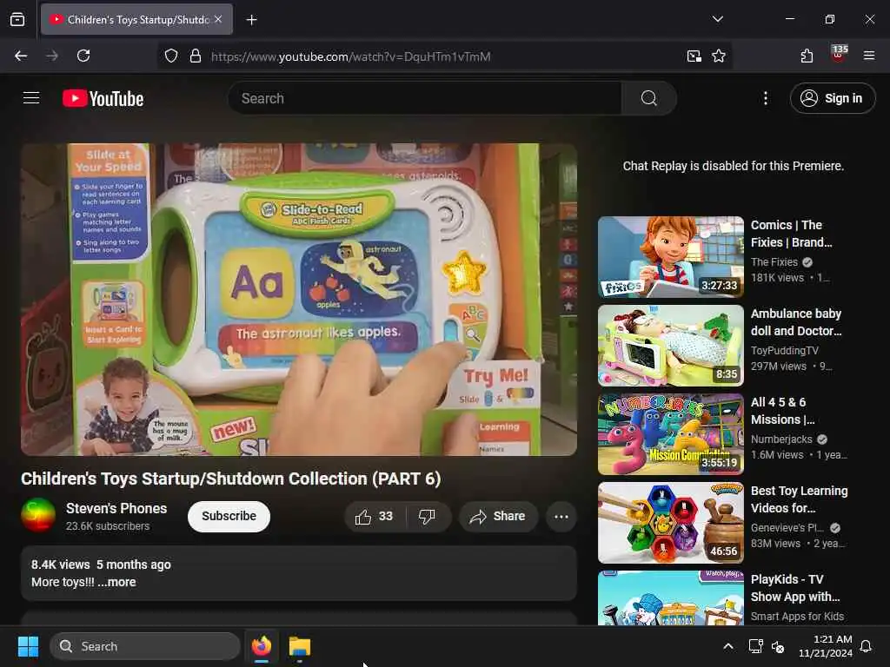Close the Children's Toys Startup/Shutdown tab
The height and width of the screenshot is (667, 890).
pos(218,19)
